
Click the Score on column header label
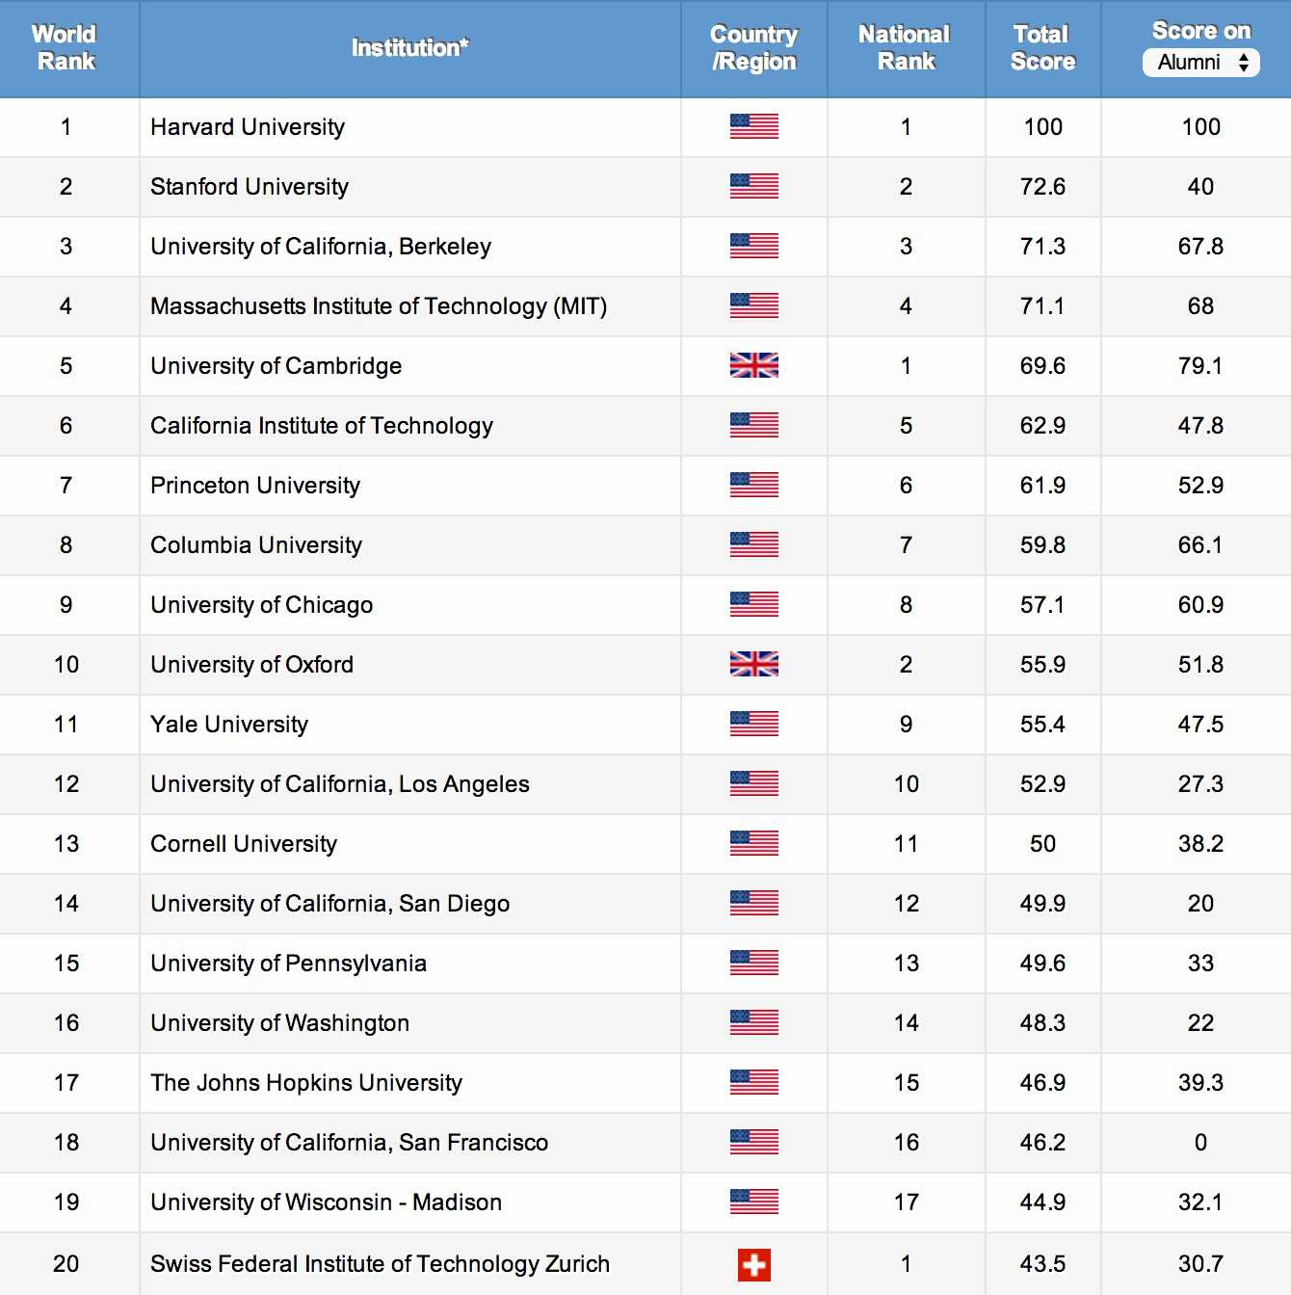(x=1201, y=31)
